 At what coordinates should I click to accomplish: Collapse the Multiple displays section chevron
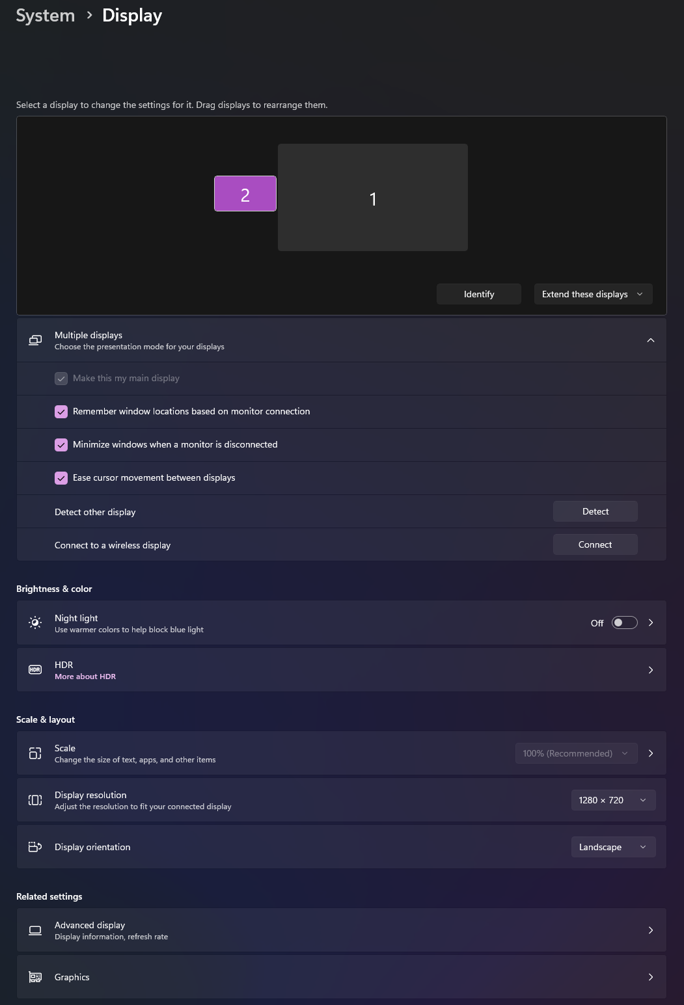650,340
